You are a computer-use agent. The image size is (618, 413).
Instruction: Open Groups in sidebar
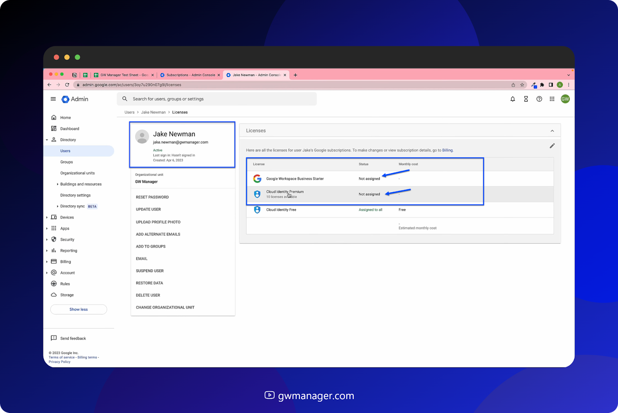click(x=66, y=162)
